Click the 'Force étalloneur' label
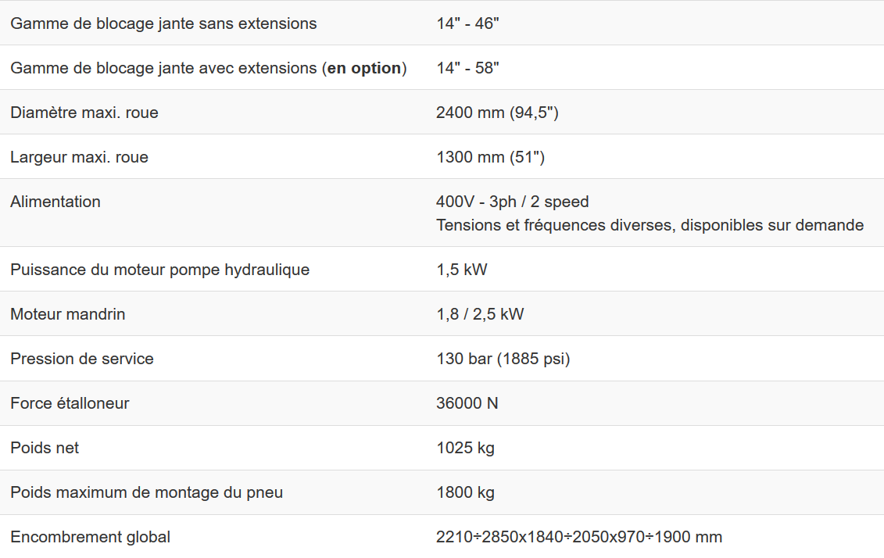 tap(70, 403)
